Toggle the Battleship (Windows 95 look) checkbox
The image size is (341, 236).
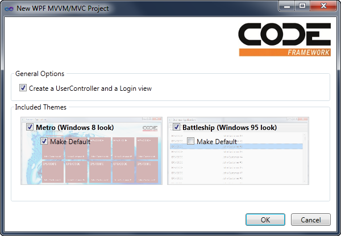pos(176,128)
